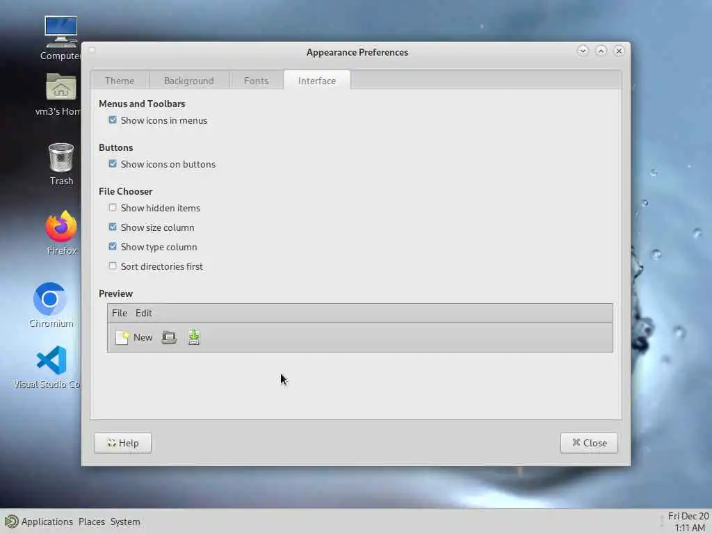Select the Interface tab
The height and width of the screenshot is (534, 712).
pyautogui.click(x=317, y=81)
